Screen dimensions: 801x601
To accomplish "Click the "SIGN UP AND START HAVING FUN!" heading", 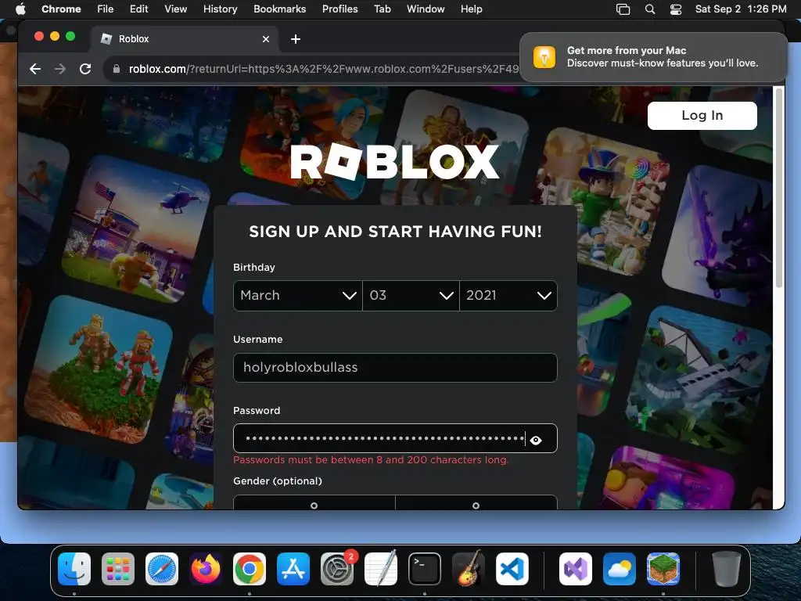I will tap(395, 232).
